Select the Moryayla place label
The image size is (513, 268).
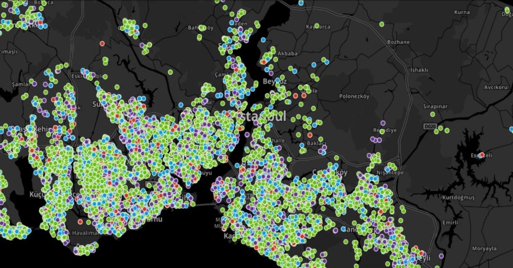[484, 249]
